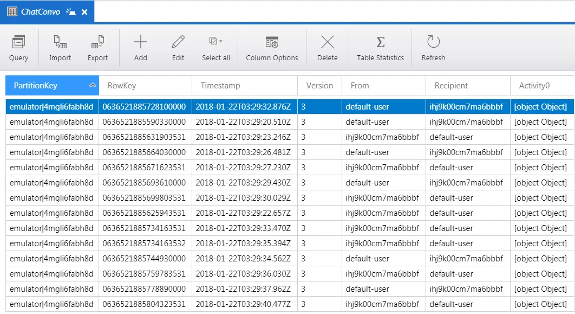Select row with RowKey 0636521885804323531
This screenshot has width=575, height=314.
pos(290,304)
